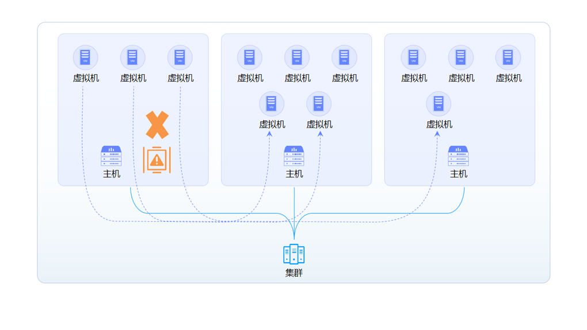The width and height of the screenshot is (587, 330).
Task: Select the host server icon in the middle group
Action: point(294,156)
